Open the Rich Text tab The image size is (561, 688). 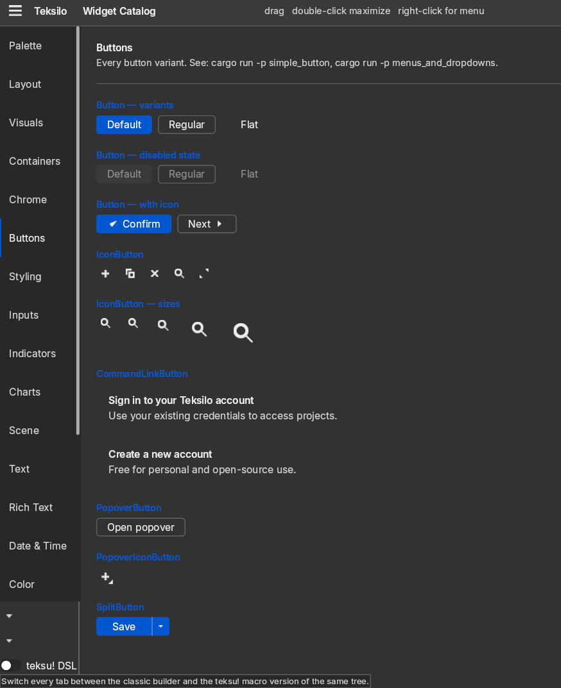click(39, 508)
